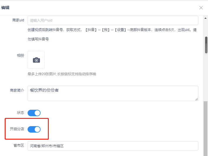The height and width of the screenshot is (156, 208).
Task: Toggle the 状态 switch
Action: (34, 113)
